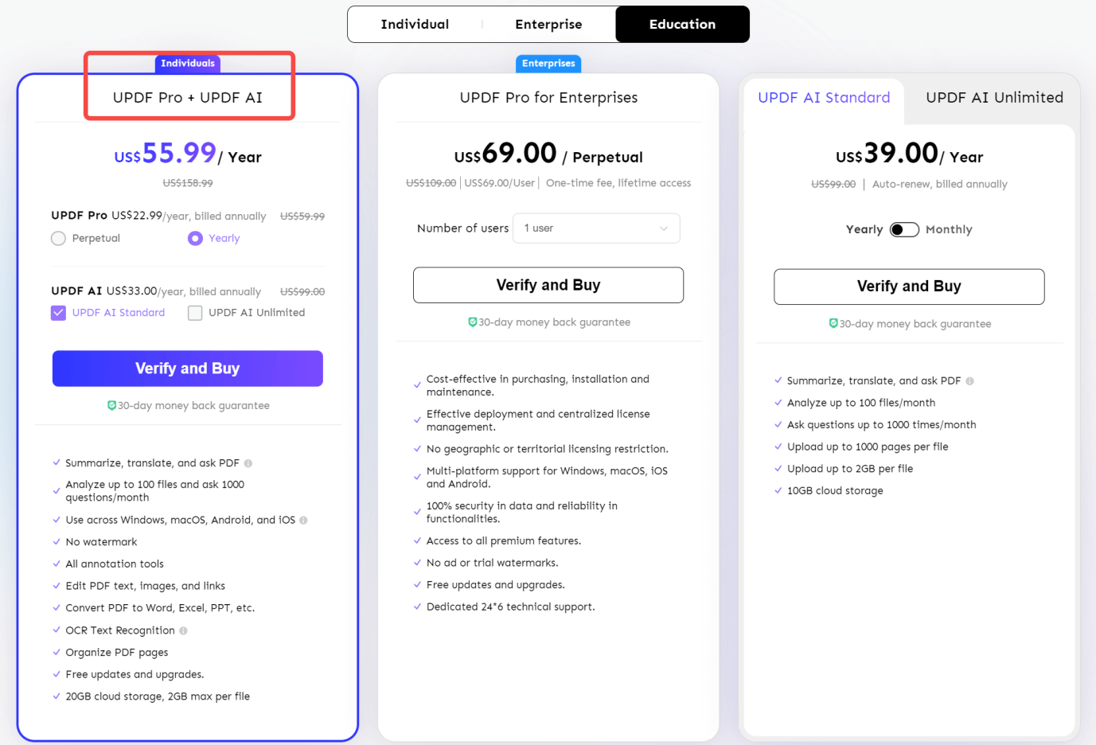Screen dimensions: 1096x745
Task: Click info icon next to "Use across Windows, macOS"
Action: 303,521
